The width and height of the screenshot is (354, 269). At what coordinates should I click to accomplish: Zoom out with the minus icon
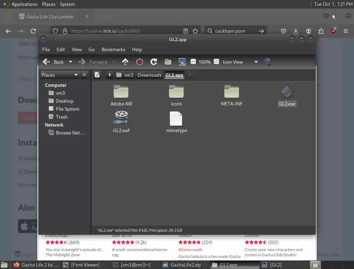[x=193, y=62]
